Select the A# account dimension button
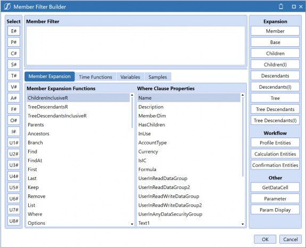 pyautogui.click(x=14, y=98)
